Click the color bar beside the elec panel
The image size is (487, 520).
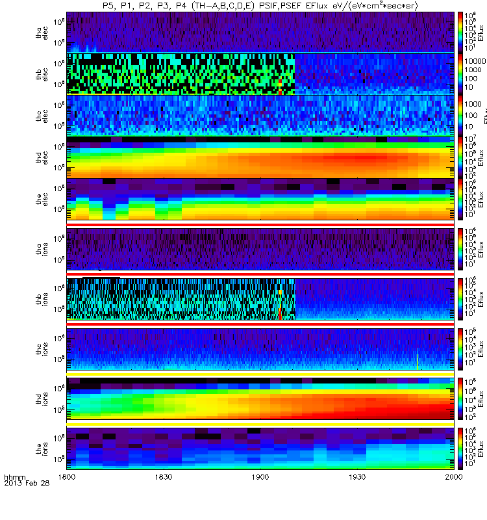pos(460,200)
